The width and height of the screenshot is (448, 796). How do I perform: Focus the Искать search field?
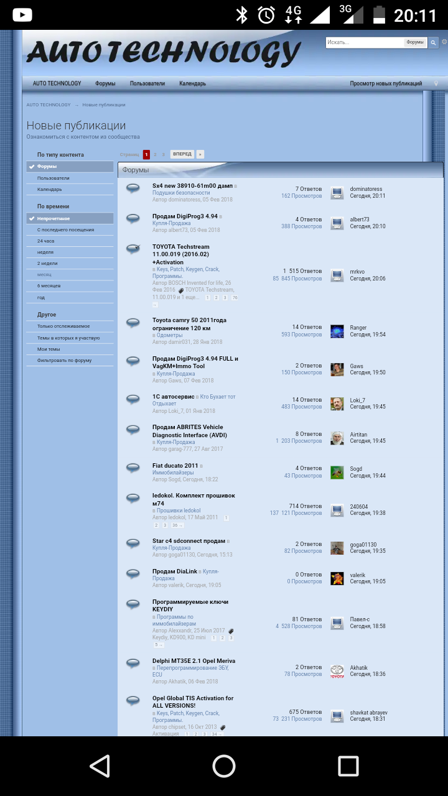click(x=365, y=42)
